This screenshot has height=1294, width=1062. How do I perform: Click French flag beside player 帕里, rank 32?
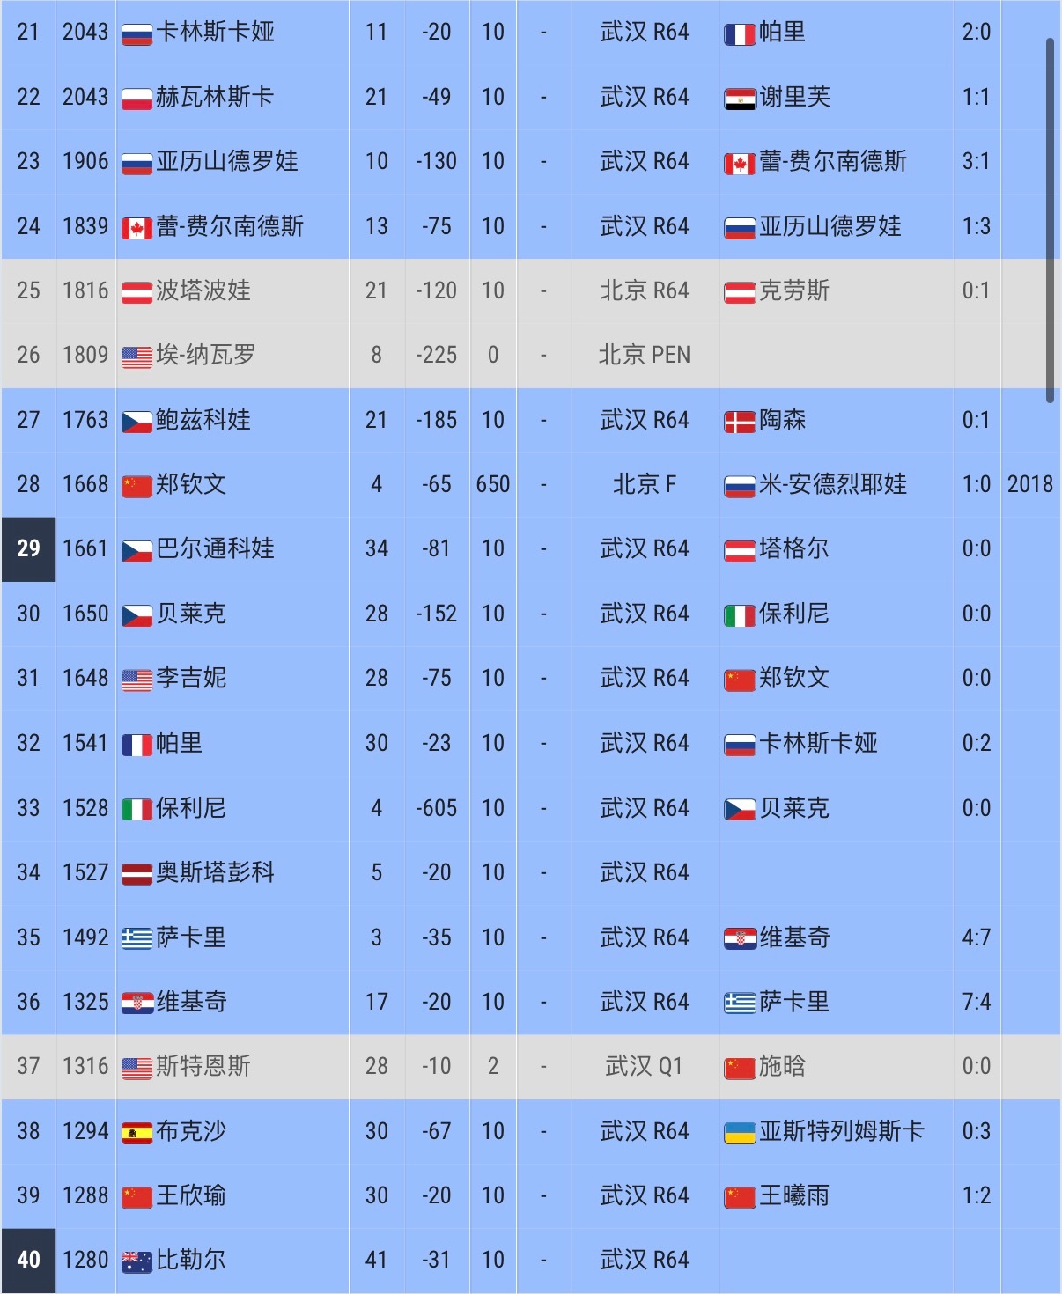click(x=136, y=746)
